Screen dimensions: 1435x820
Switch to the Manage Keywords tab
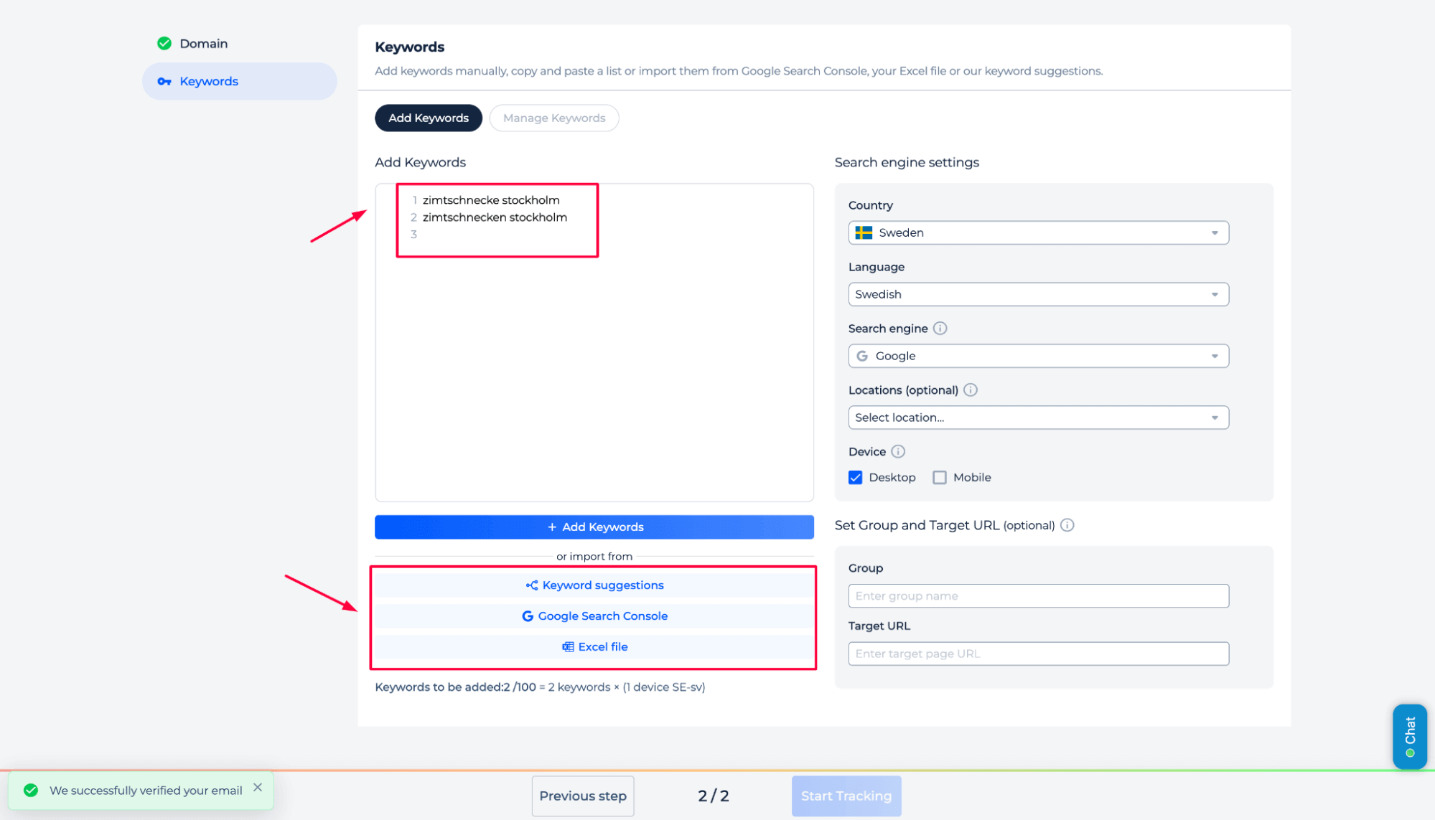click(x=554, y=118)
